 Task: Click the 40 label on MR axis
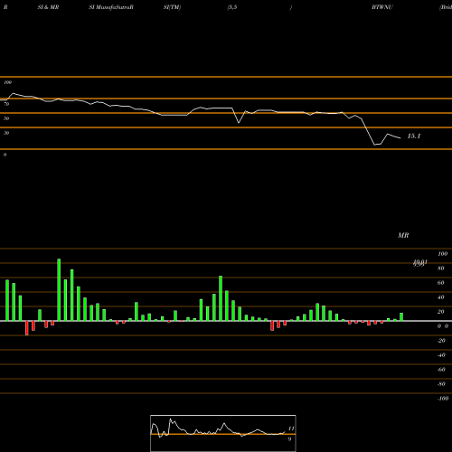pos(441,297)
